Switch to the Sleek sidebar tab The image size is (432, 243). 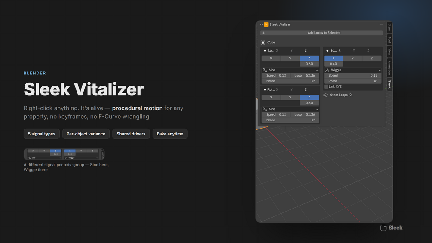389,84
